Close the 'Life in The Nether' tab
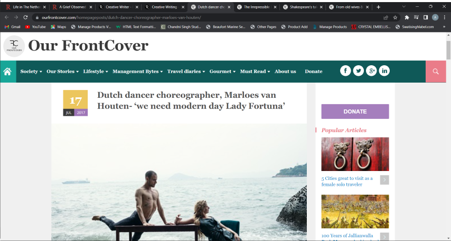This screenshot has width=451, height=241. (44, 7)
